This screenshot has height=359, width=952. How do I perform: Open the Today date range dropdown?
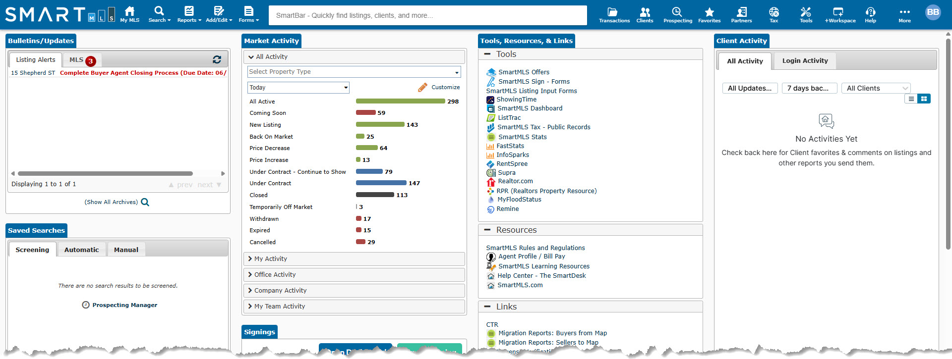pos(298,88)
